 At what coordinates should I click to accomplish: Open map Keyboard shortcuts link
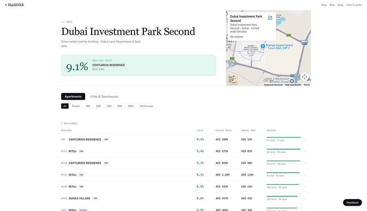click(273, 85)
